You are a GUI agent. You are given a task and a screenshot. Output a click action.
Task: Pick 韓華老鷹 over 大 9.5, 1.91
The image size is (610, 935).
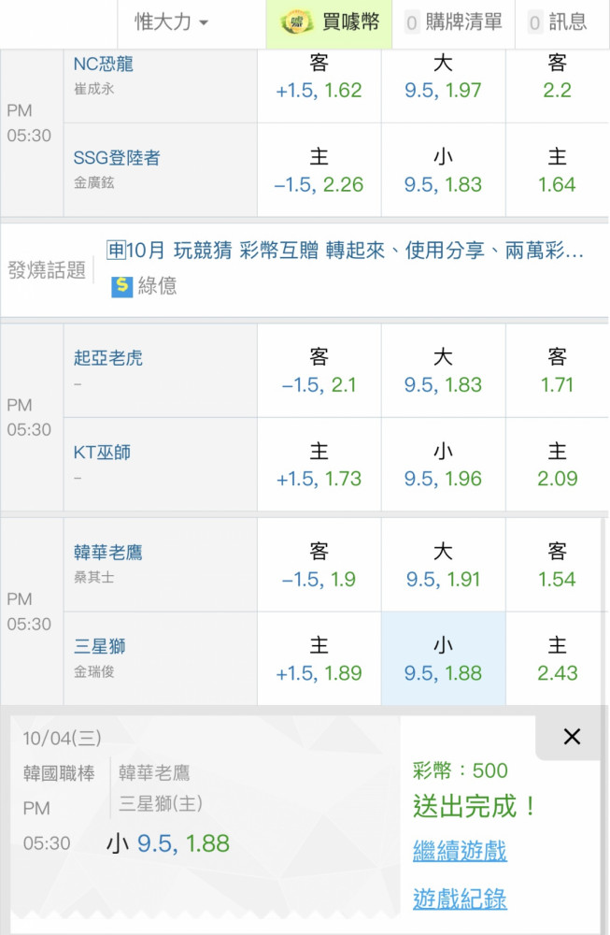coord(443,565)
